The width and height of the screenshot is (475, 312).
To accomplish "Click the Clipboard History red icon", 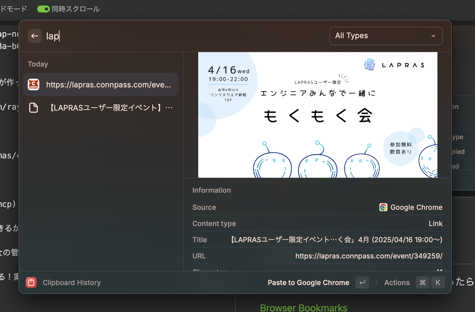I will (x=31, y=282).
